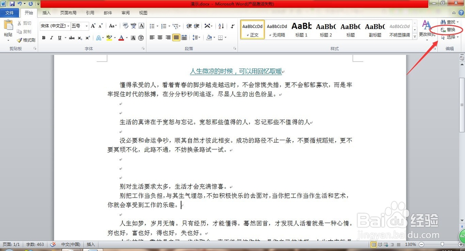Click the Word Help question mark icon

(x=461, y=13)
